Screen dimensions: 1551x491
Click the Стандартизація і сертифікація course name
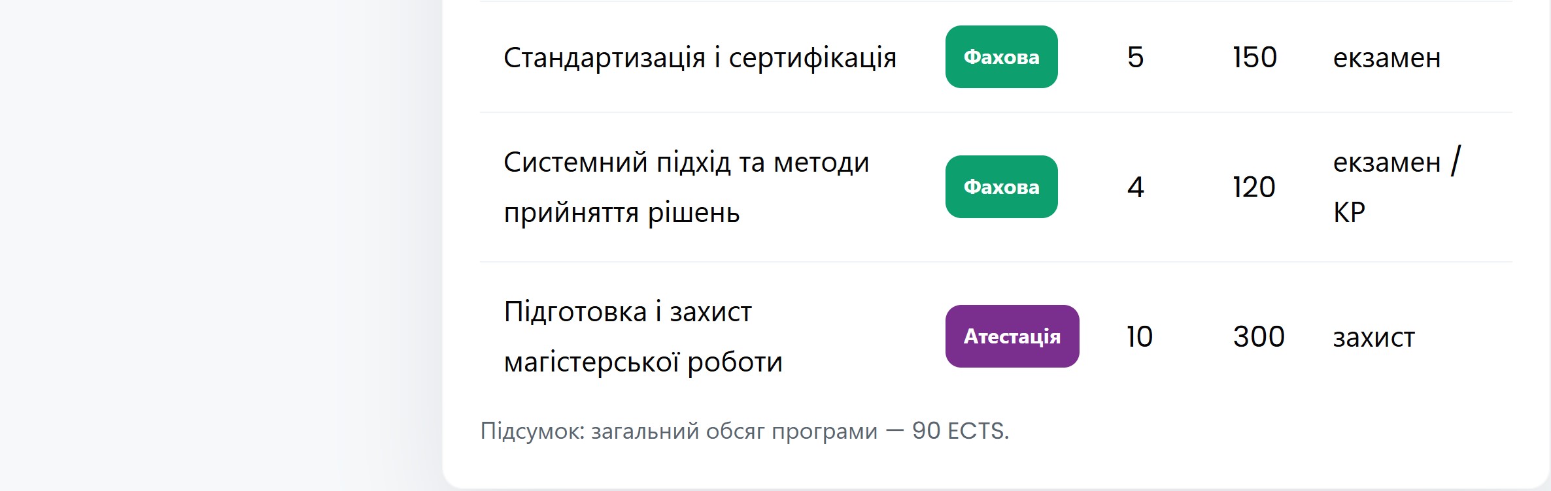point(699,57)
